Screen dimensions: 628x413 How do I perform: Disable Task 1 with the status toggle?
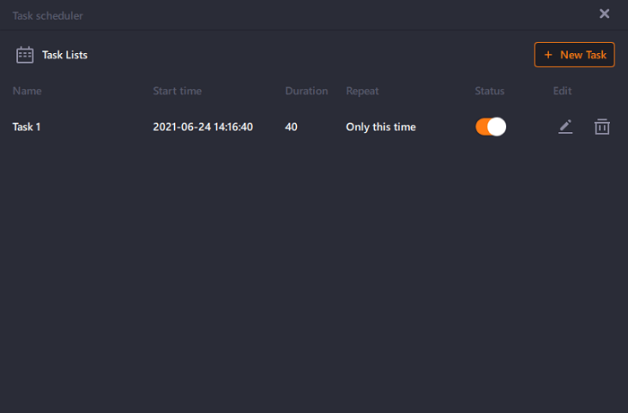pyautogui.click(x=491, y=127)
